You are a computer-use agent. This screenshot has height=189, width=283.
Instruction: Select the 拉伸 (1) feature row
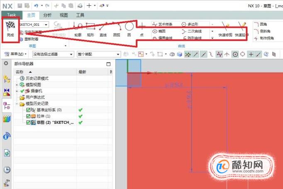43,116
